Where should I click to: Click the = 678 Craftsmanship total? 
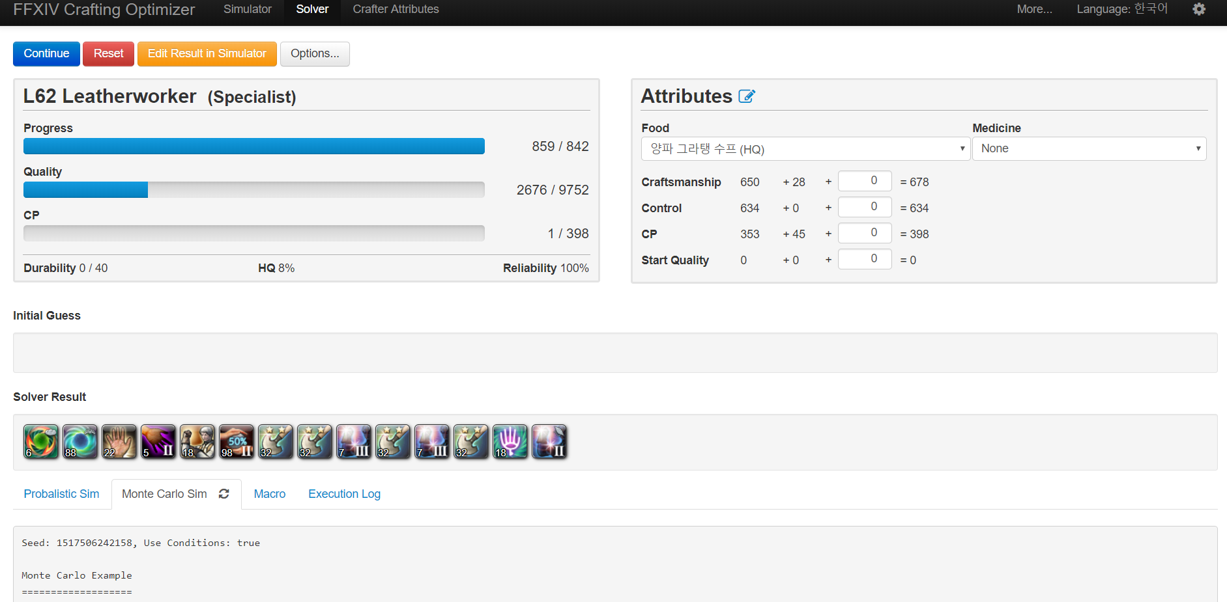[x=914, y=182]
